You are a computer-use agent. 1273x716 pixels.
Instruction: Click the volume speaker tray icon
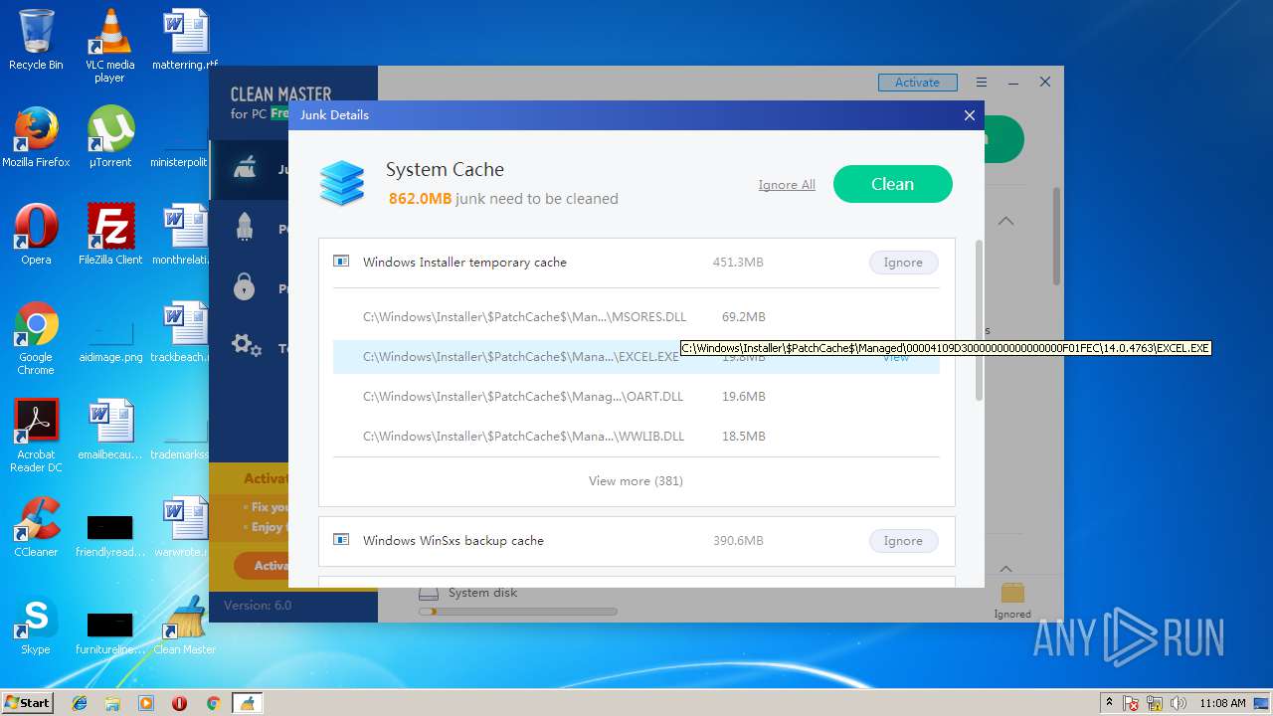[1179, 703]
